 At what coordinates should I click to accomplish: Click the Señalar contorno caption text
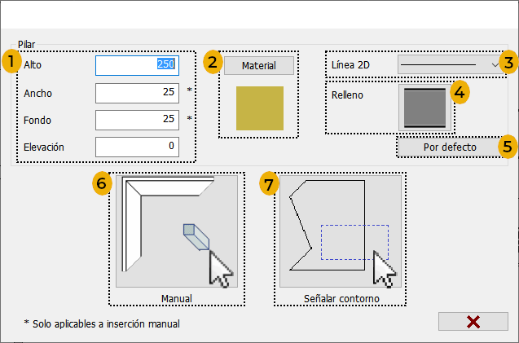coord(341,299)
